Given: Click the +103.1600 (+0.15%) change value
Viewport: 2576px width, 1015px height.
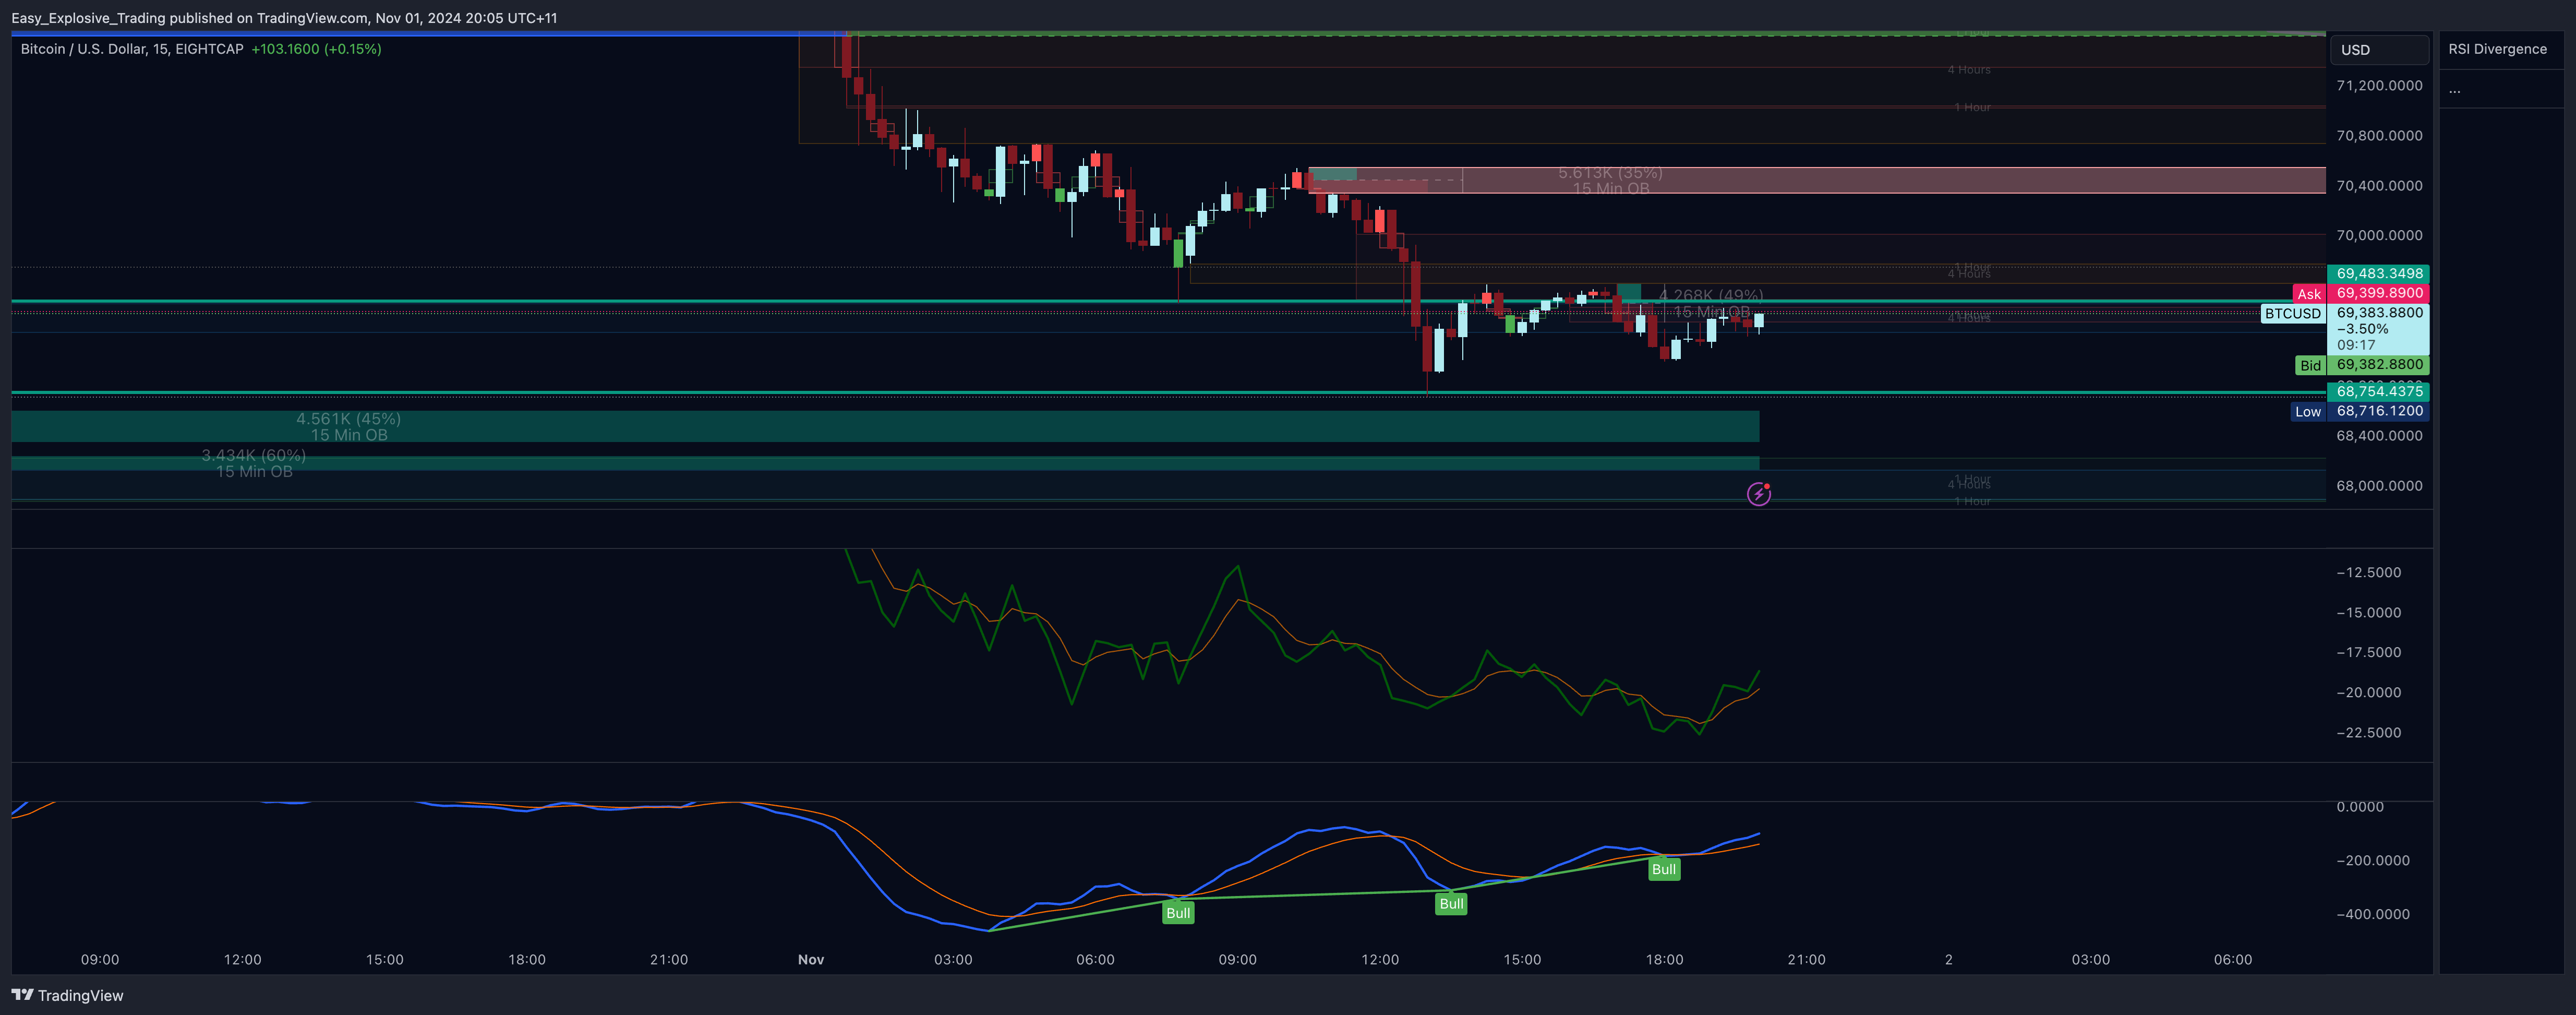Looking at the screenshot, I should click(x=316, y=49).
